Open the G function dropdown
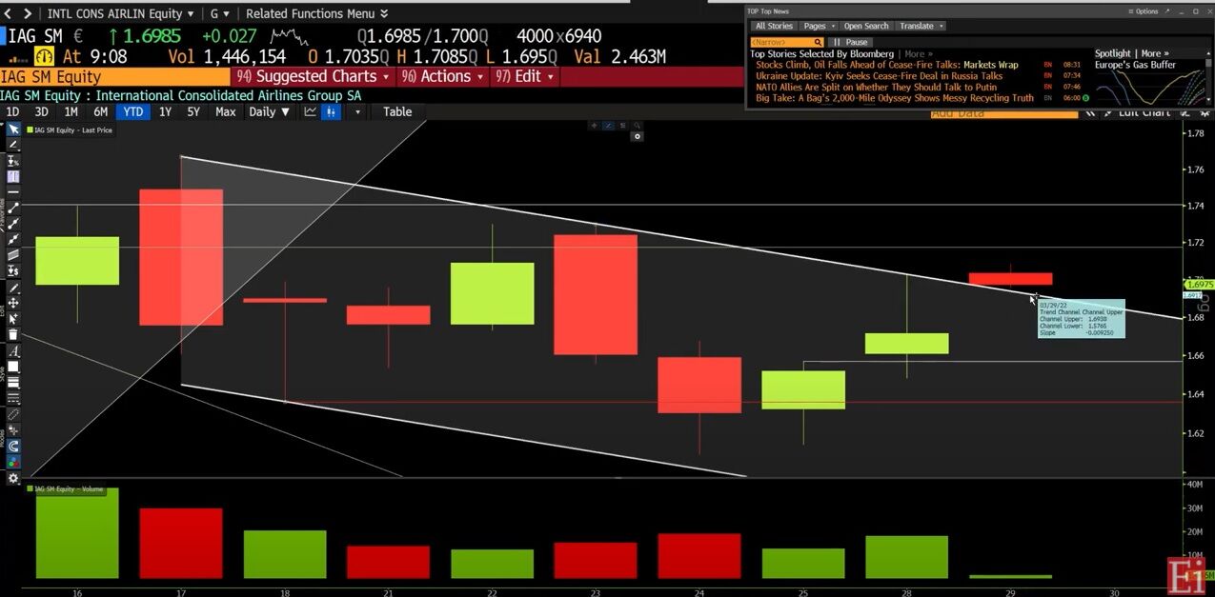 (x=220, y=13)
